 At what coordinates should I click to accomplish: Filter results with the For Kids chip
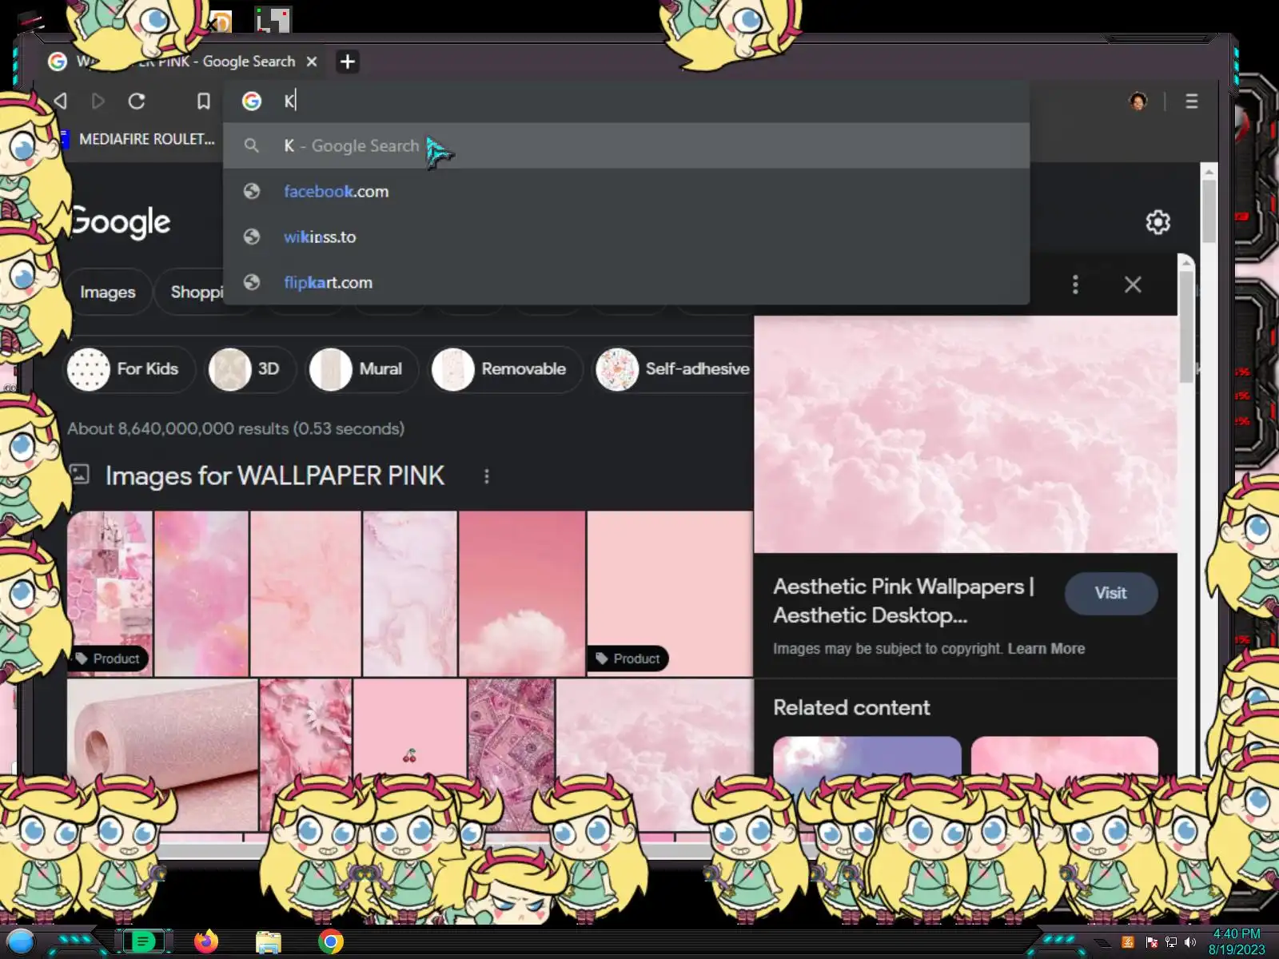pos(129,369)
